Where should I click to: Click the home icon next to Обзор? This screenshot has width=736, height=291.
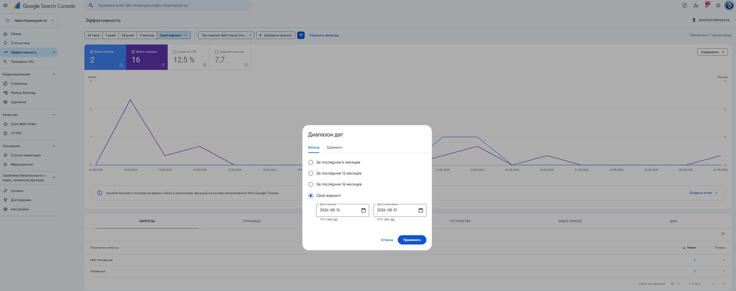pyautogui.click(x=5, y=34)
